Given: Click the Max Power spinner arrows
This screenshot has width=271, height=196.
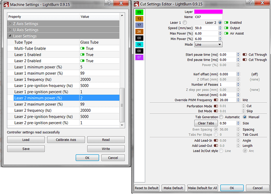Looking at the screenshot, I should [x=220, y=33].
